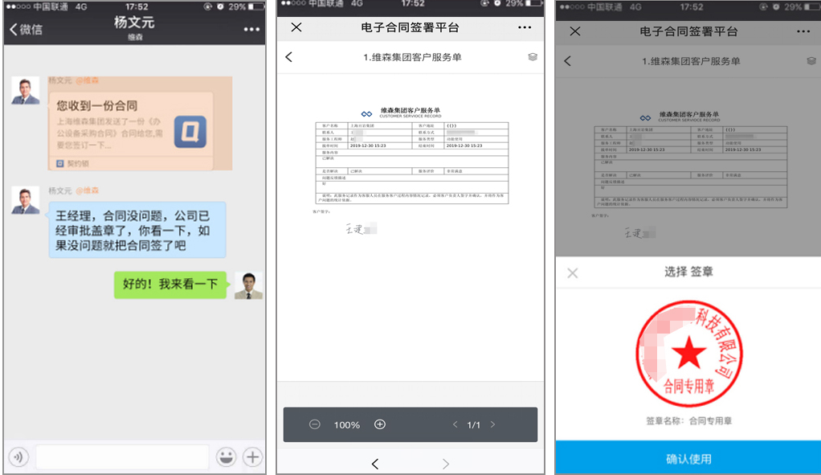Close the 电子合同签署平台 page behind the seal sheet
Viewport: 821px width, 475px height.
coord(575,31)
